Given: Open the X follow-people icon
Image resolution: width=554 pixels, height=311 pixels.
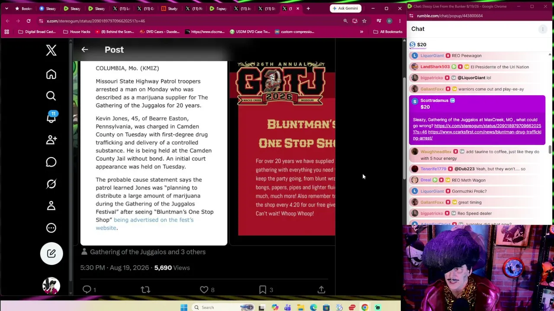Looking at the screenshot, I should [51, 140].
